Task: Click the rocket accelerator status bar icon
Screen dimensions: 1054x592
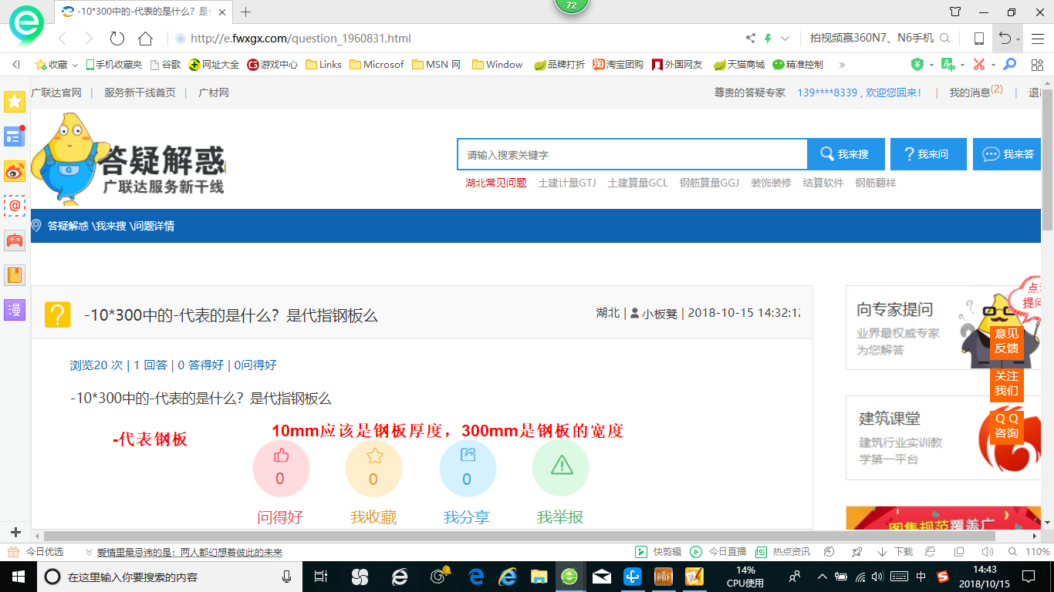Action: click(856, 552)
